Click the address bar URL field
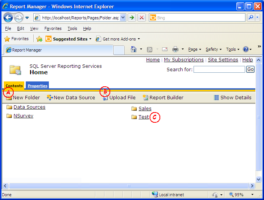264x200 pixels. 77,18
